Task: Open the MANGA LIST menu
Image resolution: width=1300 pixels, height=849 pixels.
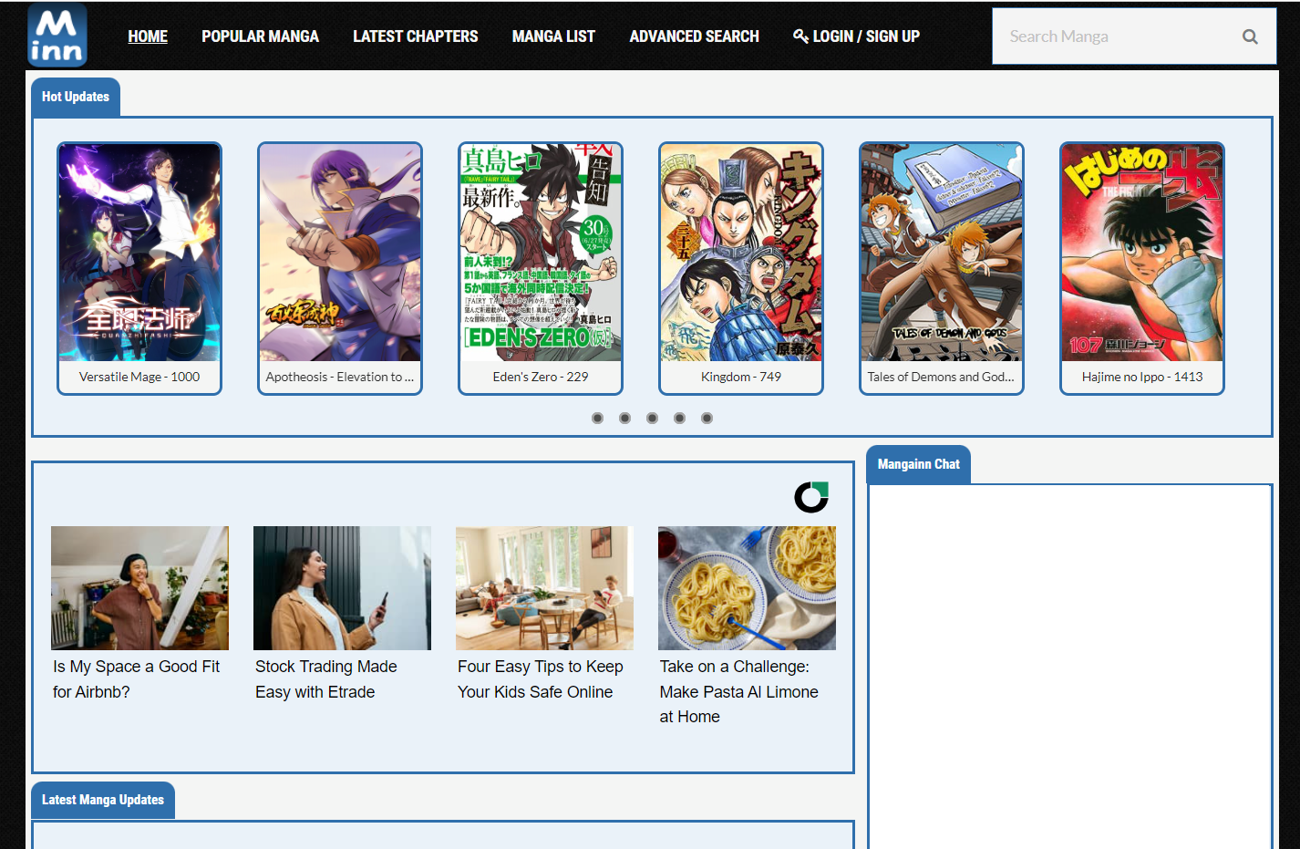Action: click(x=553, y=36)
